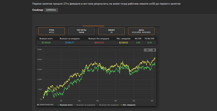Click the EV bb/100 column header
The height and width of the screenshot is (111, 217).
[149, 39]
